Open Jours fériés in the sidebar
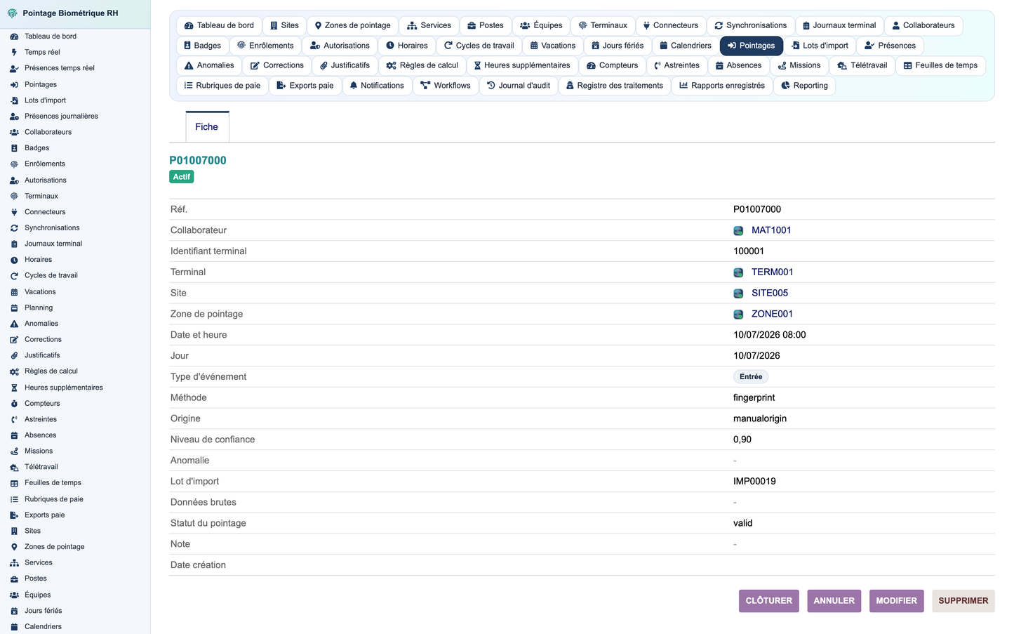Image resolution: width=1014 pixels, height=634 pixels. tap(43, 611)
